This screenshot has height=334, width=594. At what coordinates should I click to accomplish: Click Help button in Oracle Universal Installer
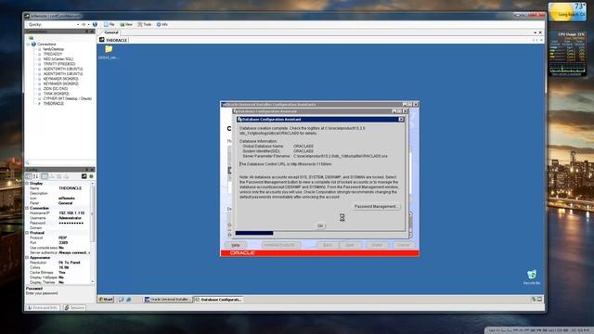[x=236, y=245]
